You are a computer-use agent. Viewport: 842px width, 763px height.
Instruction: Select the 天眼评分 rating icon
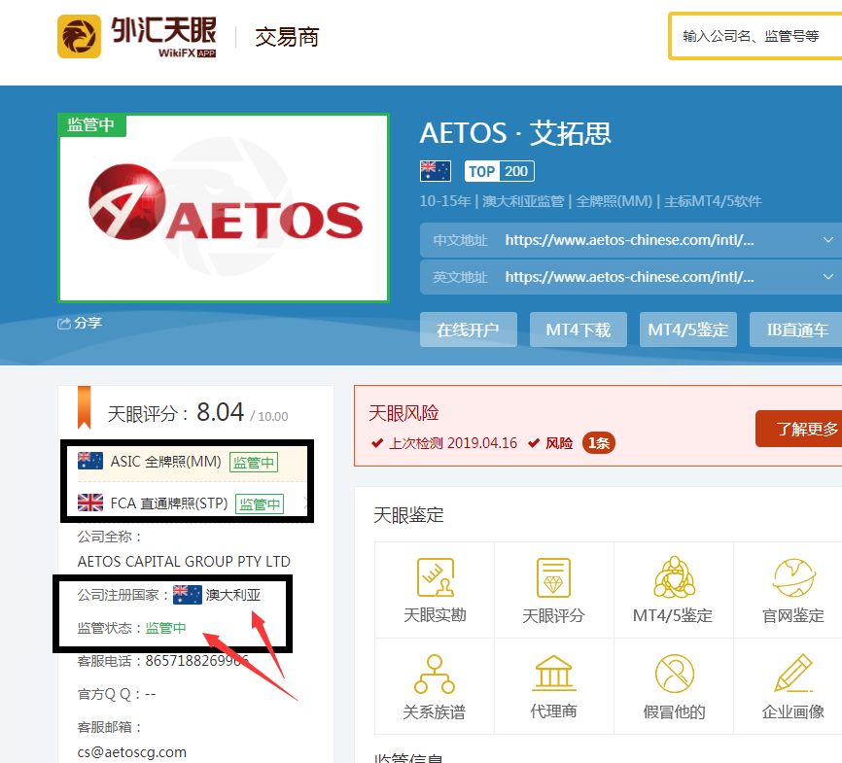tap(553, 588)
